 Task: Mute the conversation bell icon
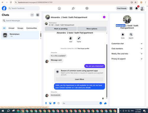coord(123,35)
